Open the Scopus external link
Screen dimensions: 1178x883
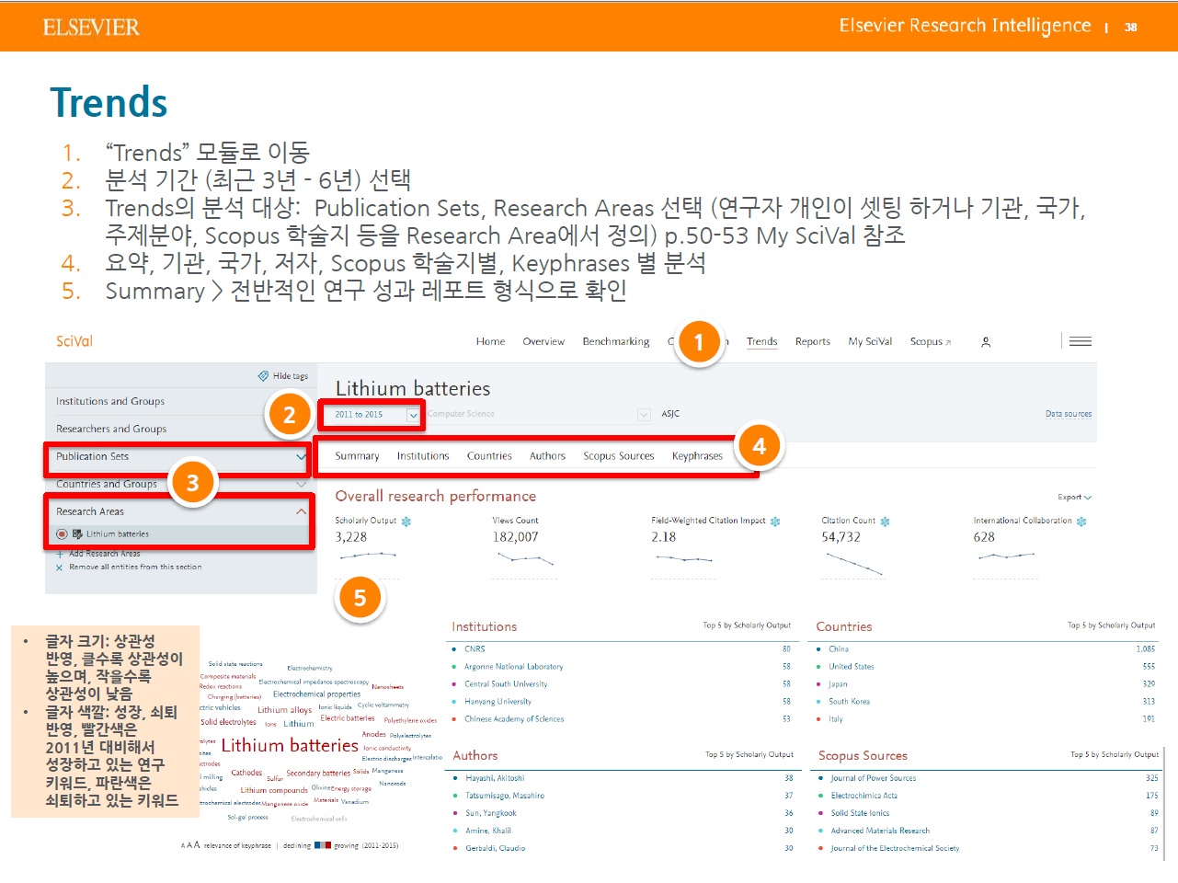(x=931, y=342)
